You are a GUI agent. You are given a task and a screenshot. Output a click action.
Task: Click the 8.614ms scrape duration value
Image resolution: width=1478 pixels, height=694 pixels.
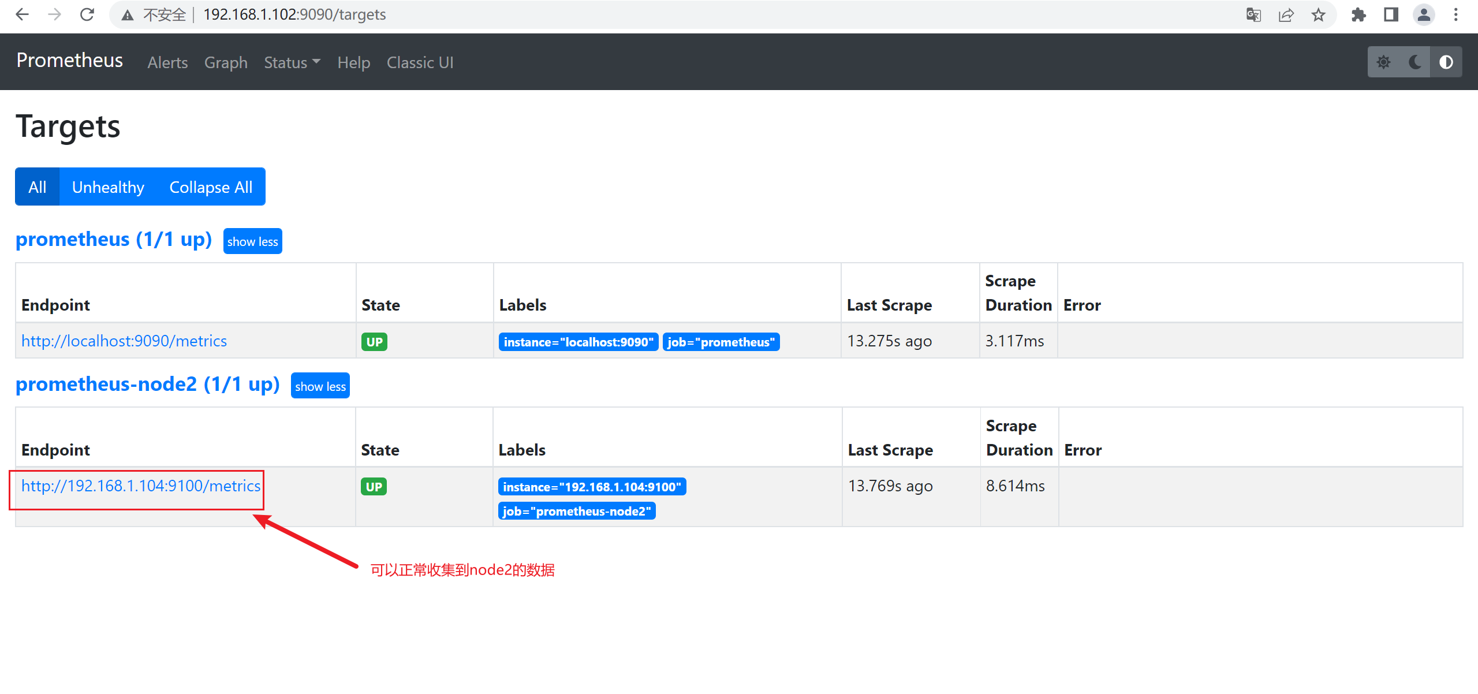(1015, 486)
